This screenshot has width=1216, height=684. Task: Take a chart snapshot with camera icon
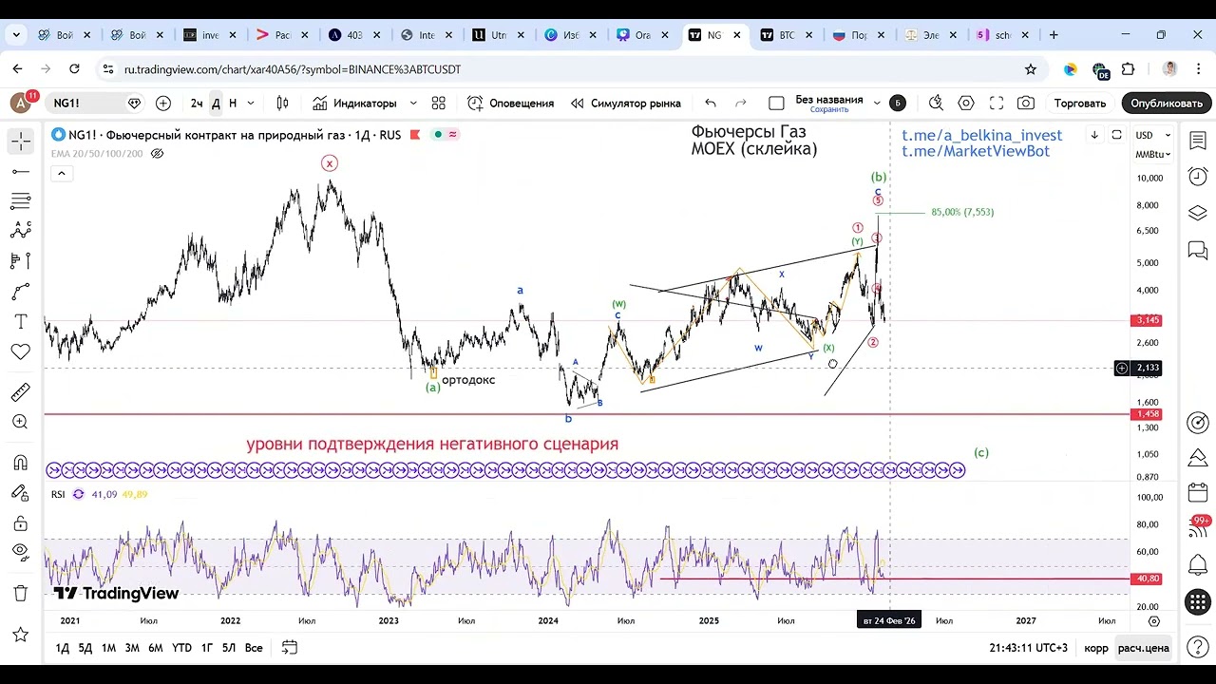click(1026, 103)
